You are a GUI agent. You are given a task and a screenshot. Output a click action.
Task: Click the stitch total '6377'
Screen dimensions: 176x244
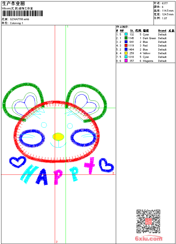165,3
